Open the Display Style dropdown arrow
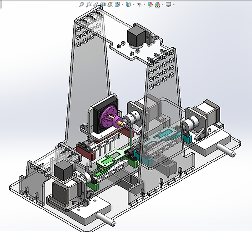The height and width of the screenshot is (232, 252). [x=134, y=5]
